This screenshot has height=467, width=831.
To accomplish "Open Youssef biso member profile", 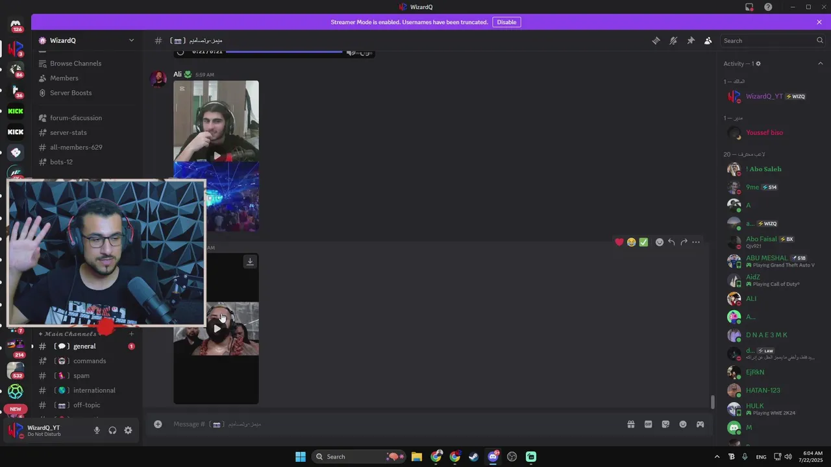I will click(764, 132).
